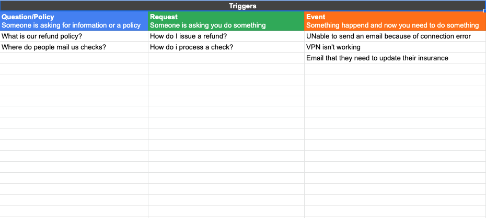Image resolution: width=486 pixels, height=218 pixels.
Task: Click 'Someone is asking for information' subtitle text
Action: coord(54,25)
